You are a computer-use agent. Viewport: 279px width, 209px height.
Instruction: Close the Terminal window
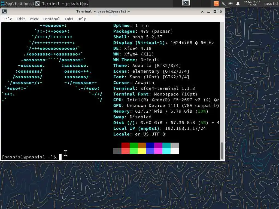click(221, 11)
